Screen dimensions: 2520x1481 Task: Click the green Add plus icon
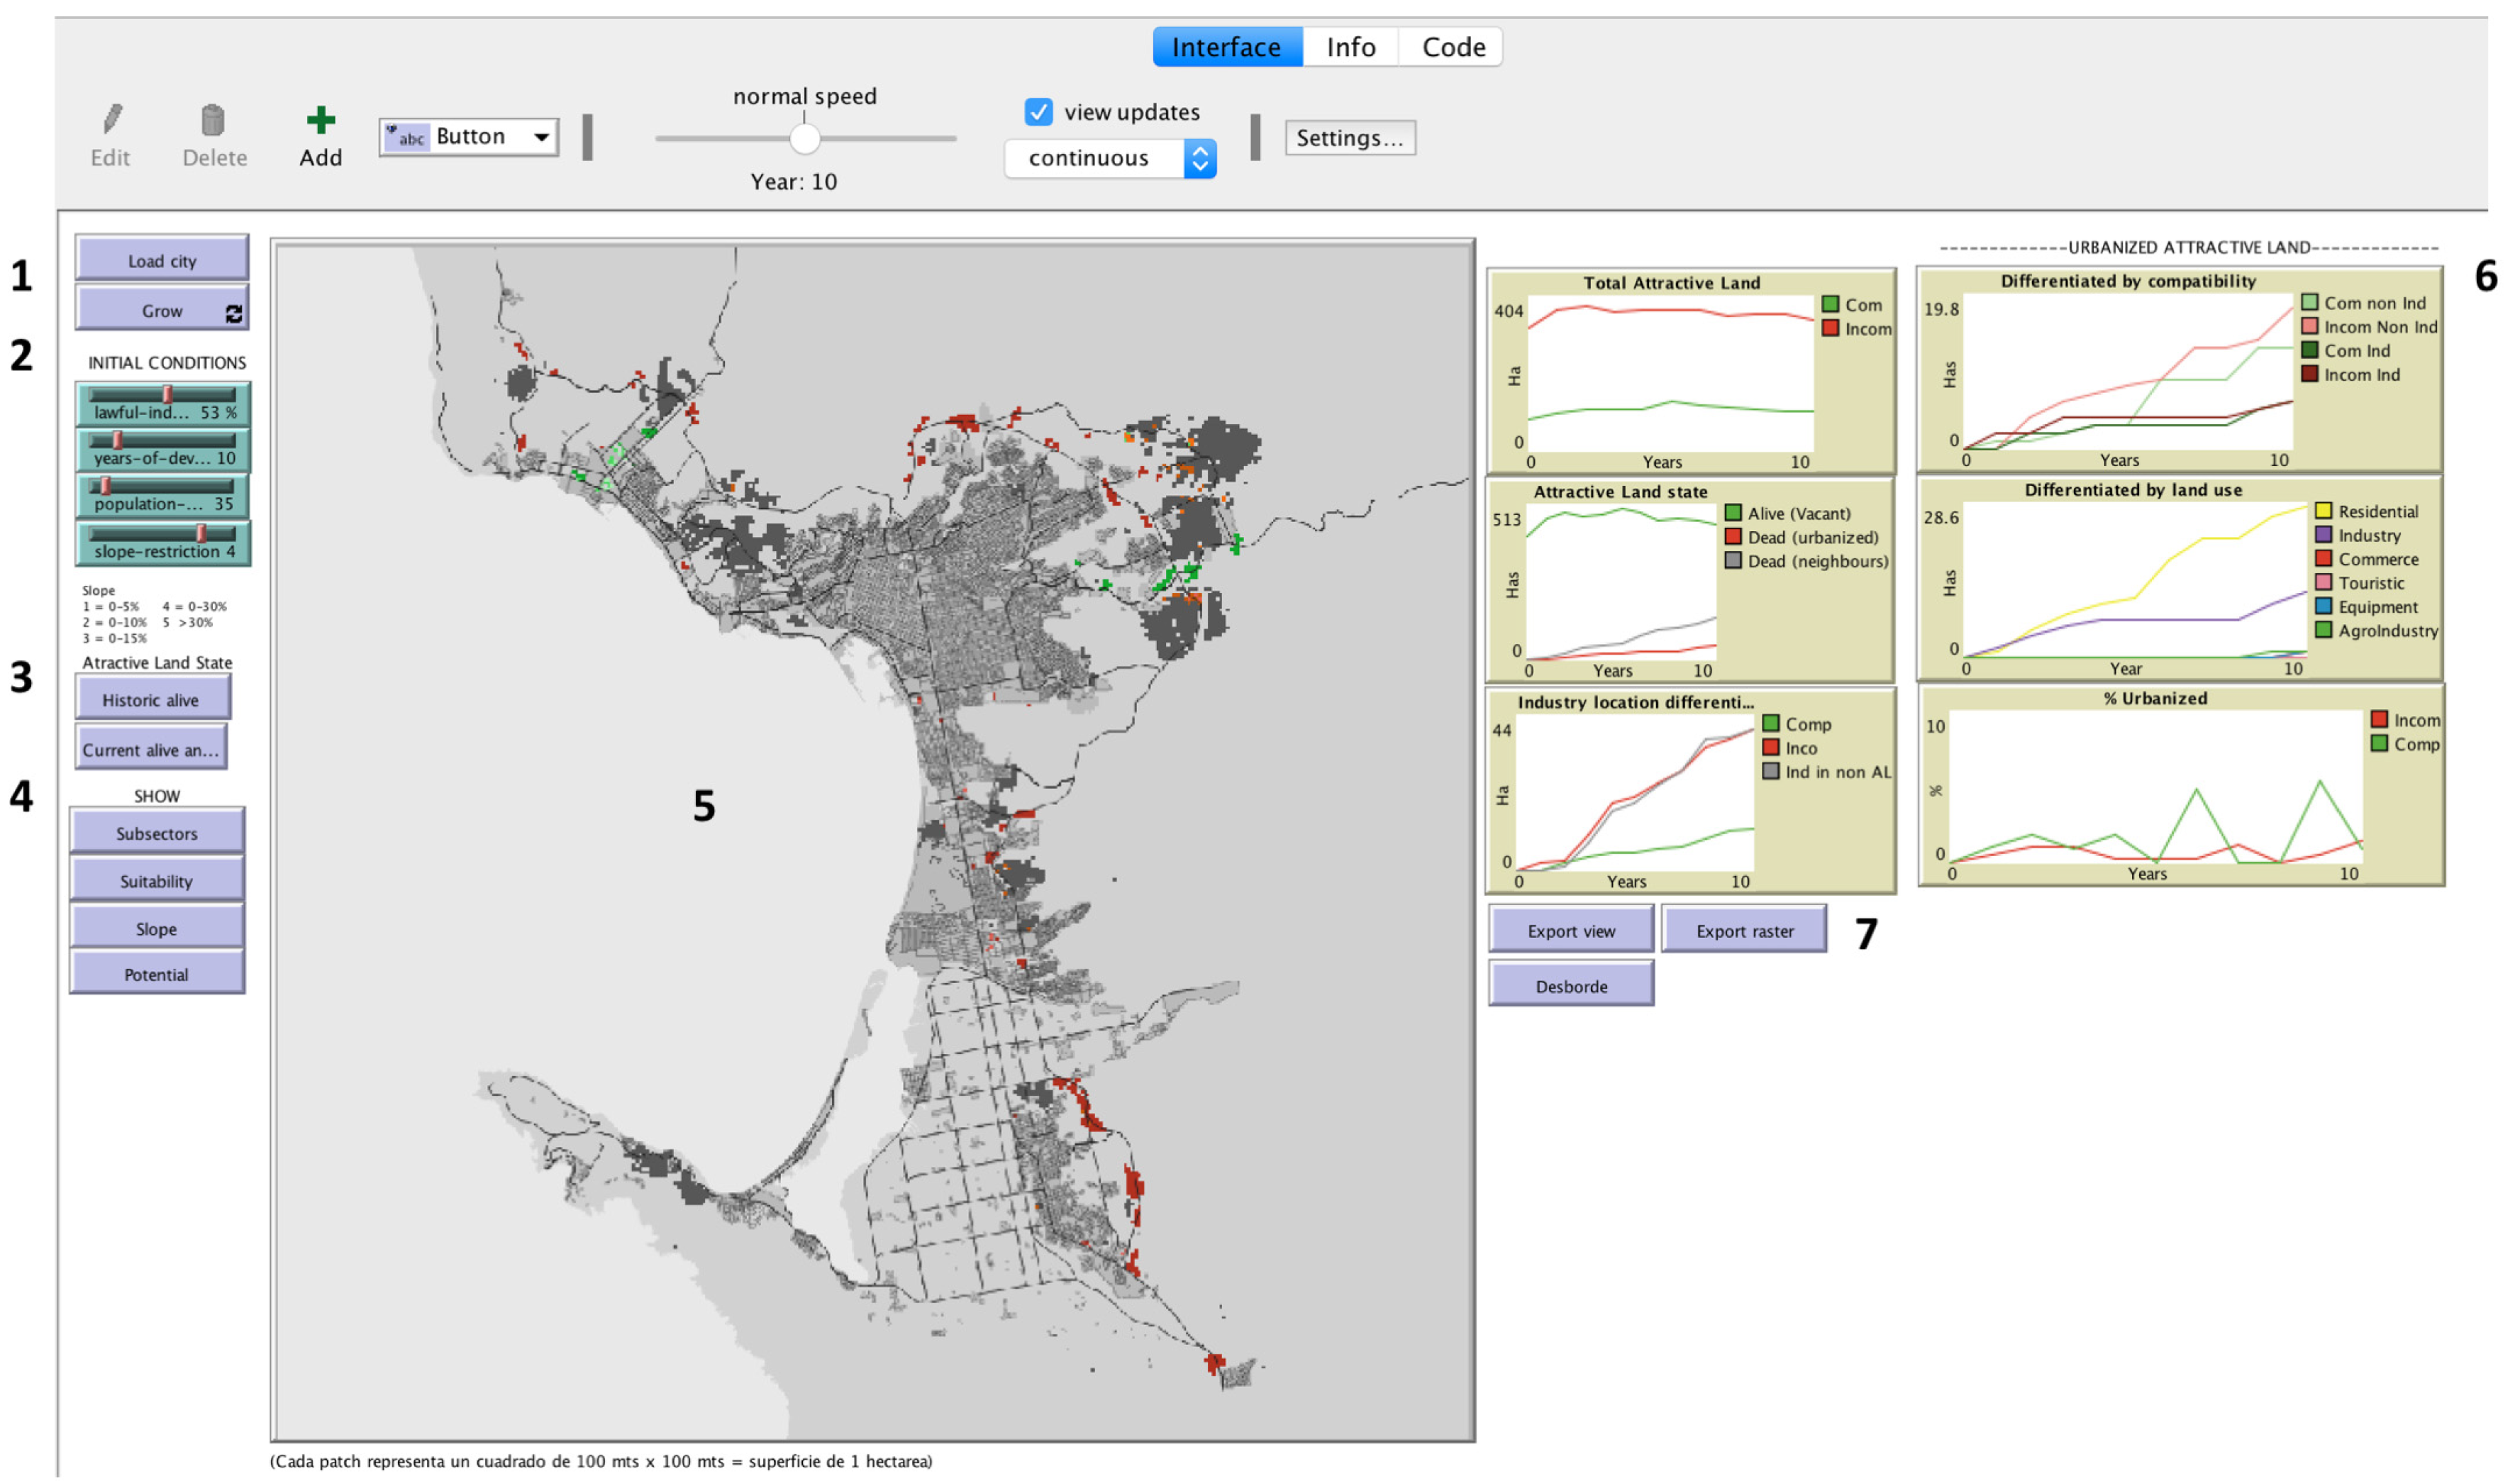320,120
